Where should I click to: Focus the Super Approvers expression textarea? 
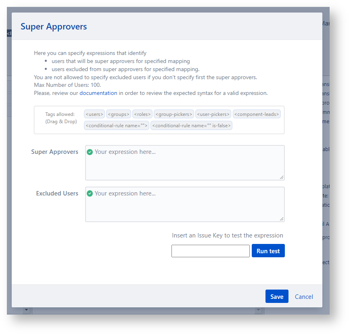tap(185, 166)
